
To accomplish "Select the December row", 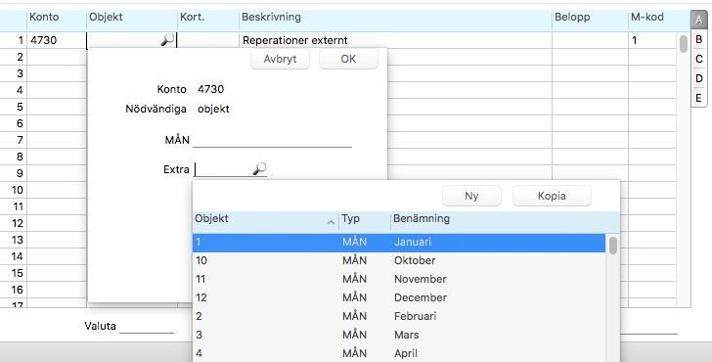I will tap(399, 298).
